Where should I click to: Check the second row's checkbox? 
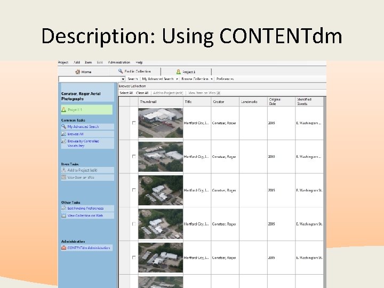[134, 156]
